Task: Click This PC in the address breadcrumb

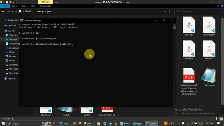Action: [28, 12]
